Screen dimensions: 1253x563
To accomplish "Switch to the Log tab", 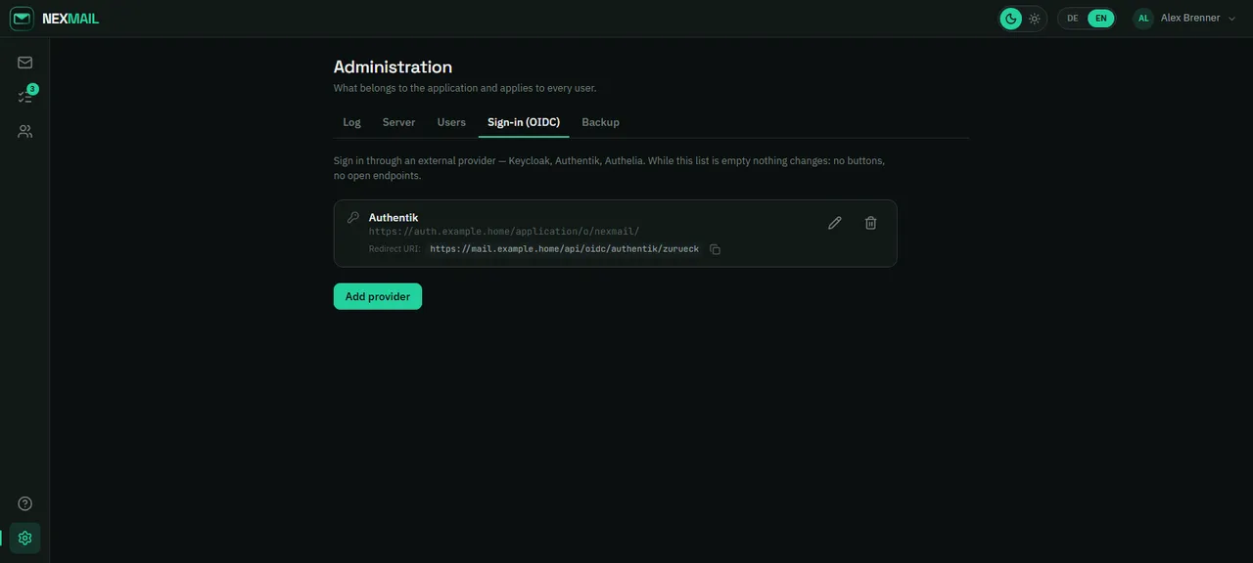I will tap(351, 122).
